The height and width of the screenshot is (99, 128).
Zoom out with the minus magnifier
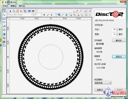pyautogui.click(x=81, y=11)
